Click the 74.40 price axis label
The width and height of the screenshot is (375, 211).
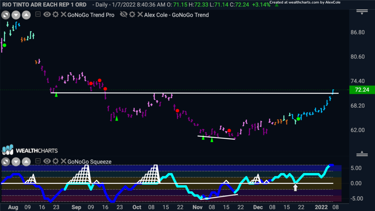tap(357, 81)
